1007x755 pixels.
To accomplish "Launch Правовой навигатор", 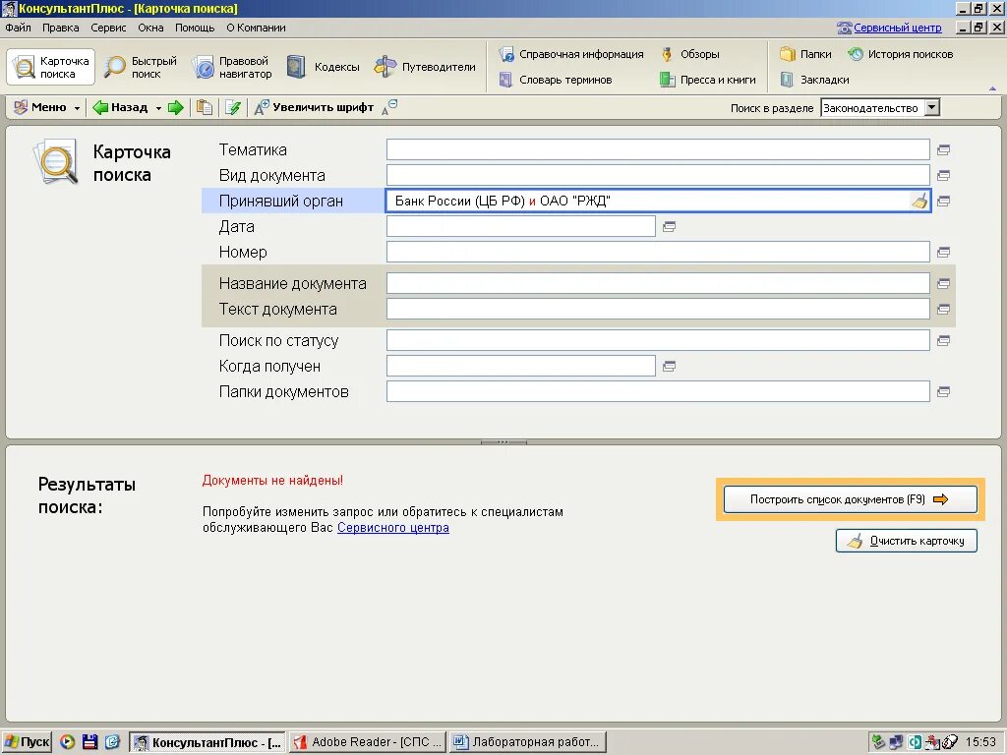I will coord(232,67).
